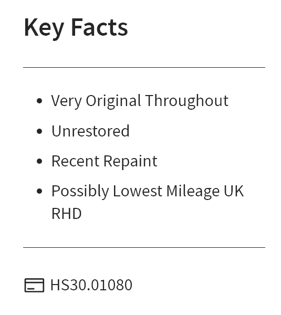Click the card icon beside HS30.01080

34,285
